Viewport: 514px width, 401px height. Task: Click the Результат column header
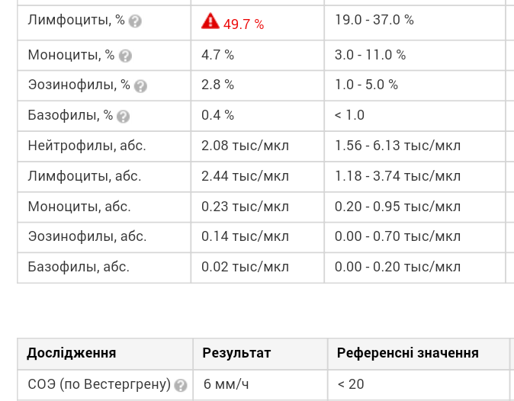(x=236, y=353)
